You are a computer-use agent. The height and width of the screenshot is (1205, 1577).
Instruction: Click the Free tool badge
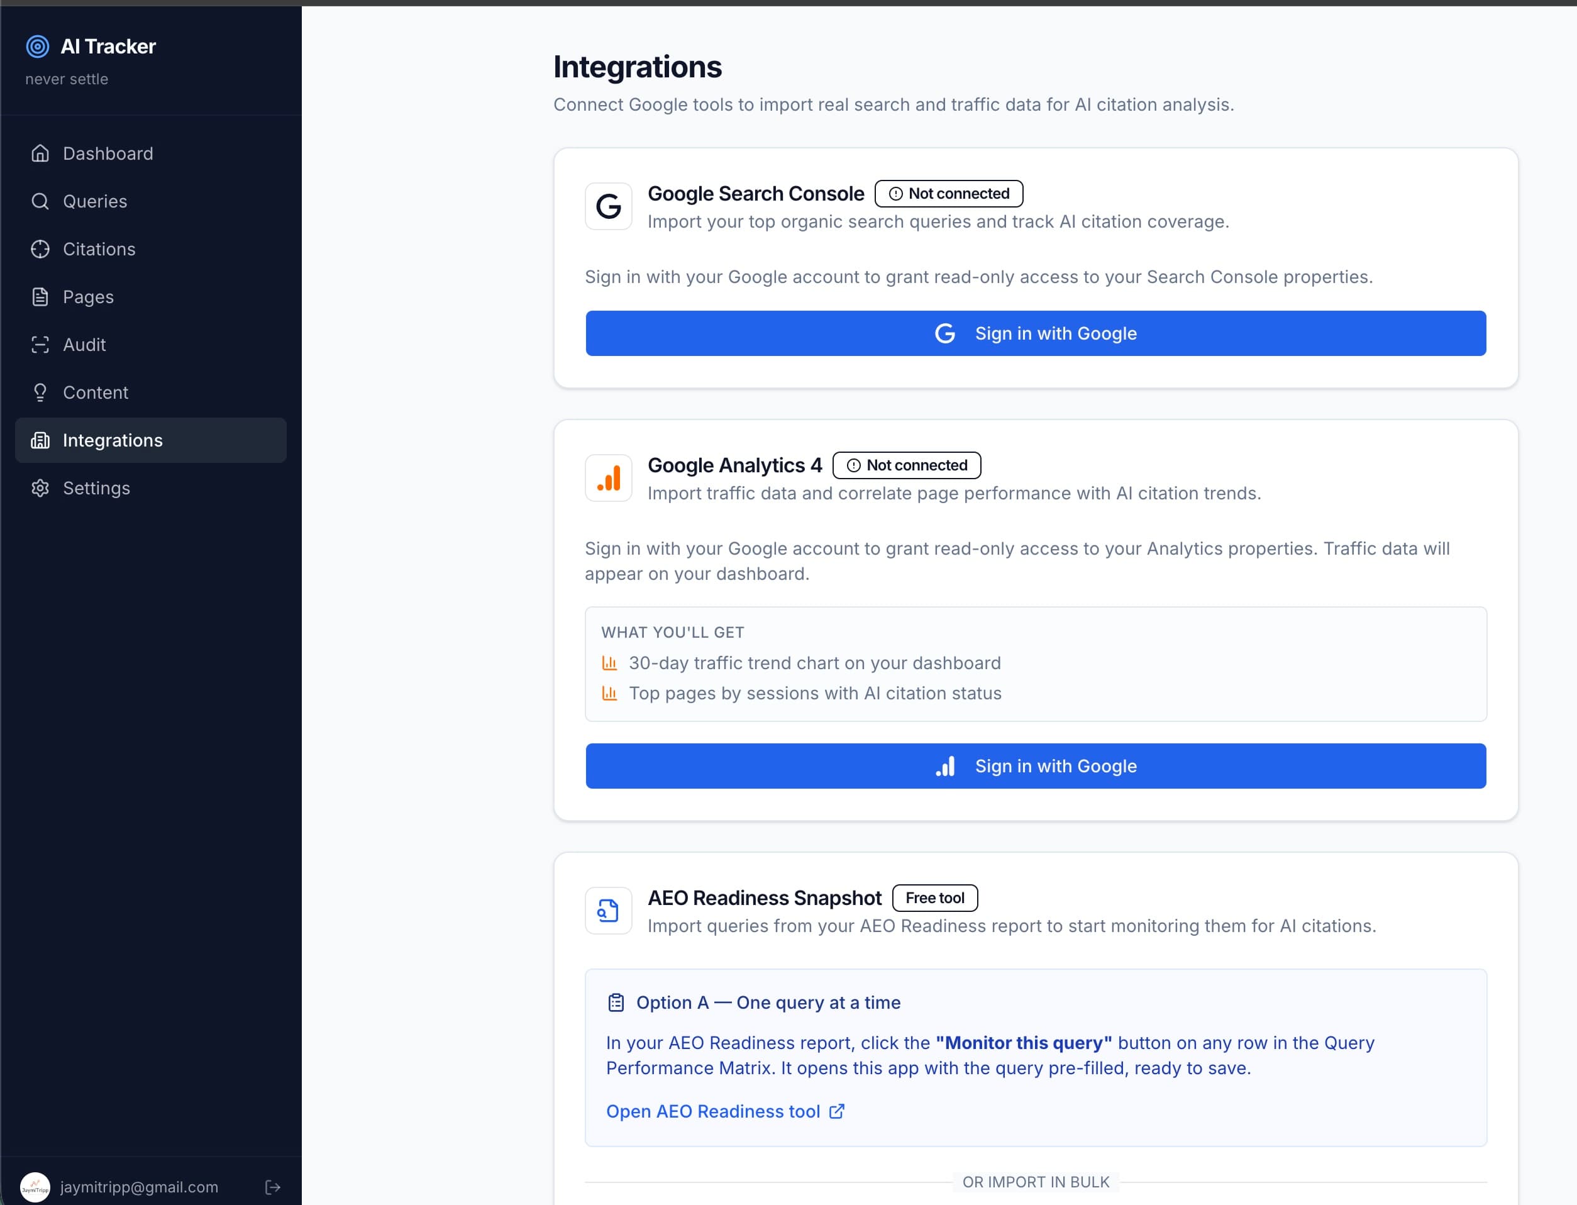(x=935, y=898)
